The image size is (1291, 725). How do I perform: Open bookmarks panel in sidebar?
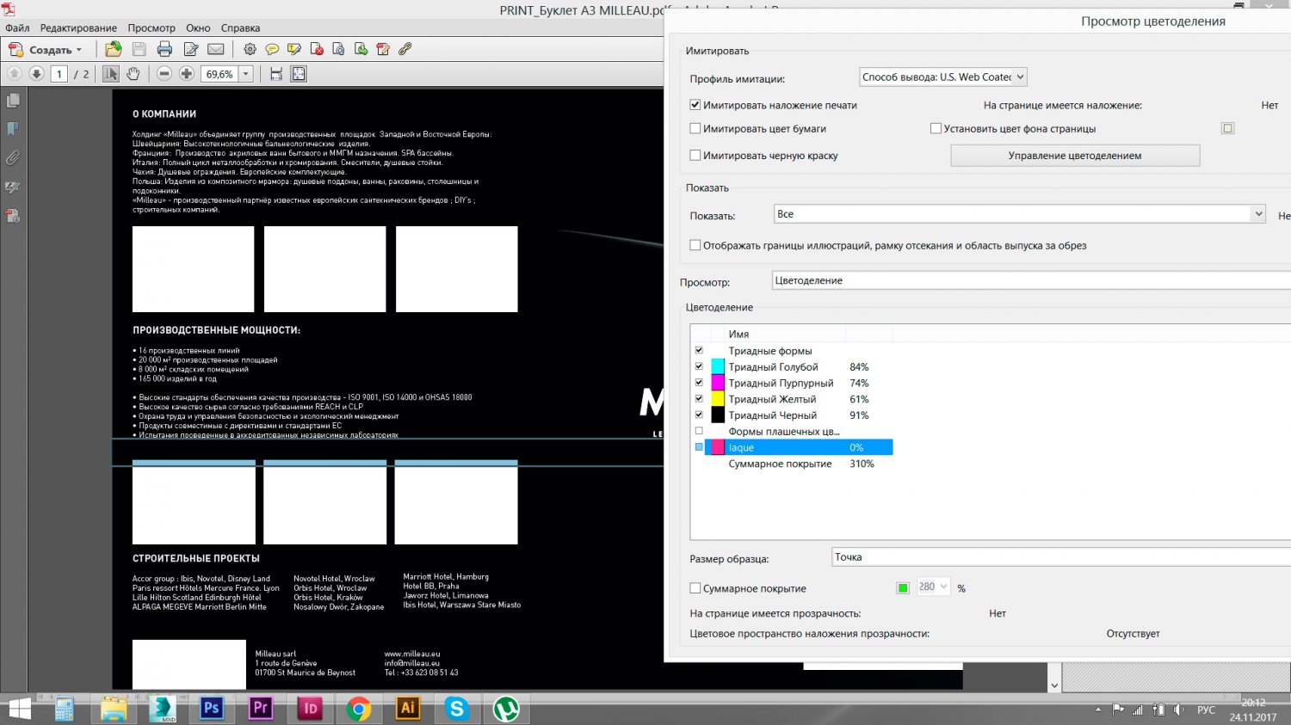point(13,129)
